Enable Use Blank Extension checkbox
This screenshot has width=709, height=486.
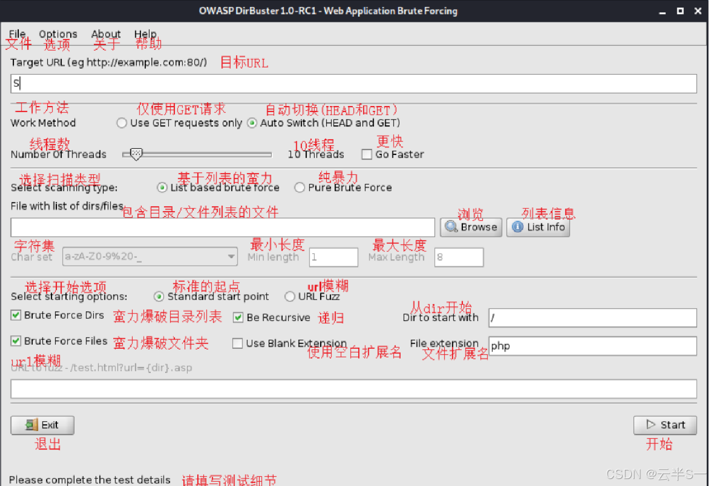pyautogui.click(x=238, y=343)
